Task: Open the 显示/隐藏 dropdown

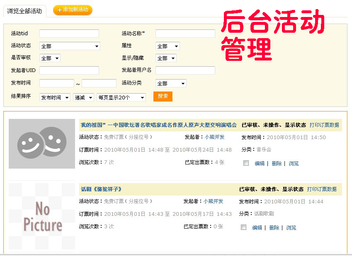Action: pos(166,58)
